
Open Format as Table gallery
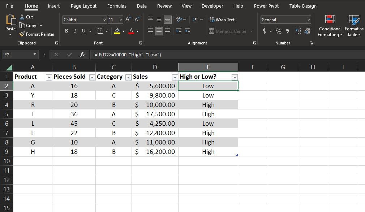[353, 25]
